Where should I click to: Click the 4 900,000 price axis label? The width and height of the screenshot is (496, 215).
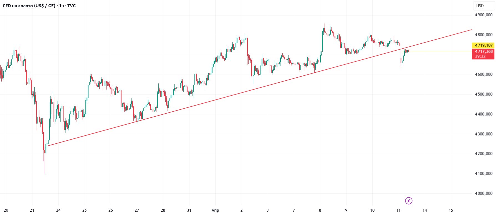[484, 15]
